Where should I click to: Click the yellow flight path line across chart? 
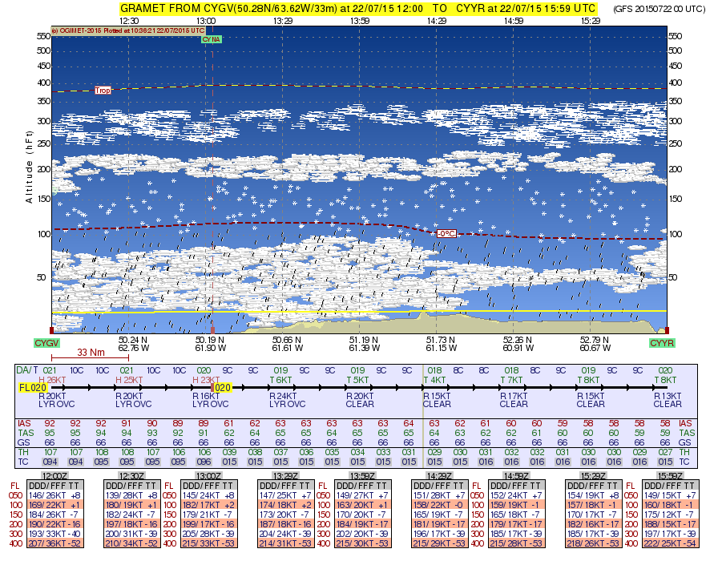coord(359,311)
